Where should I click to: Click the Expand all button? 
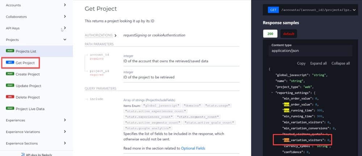coord(318,63)
